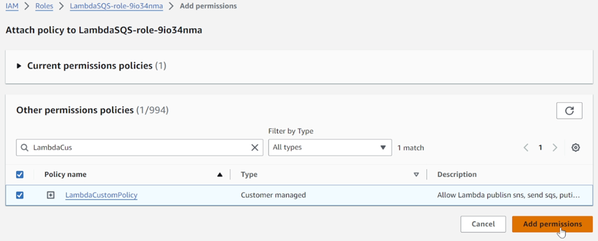Go to next page of results
598x241 pixels.
coord(555,148)
